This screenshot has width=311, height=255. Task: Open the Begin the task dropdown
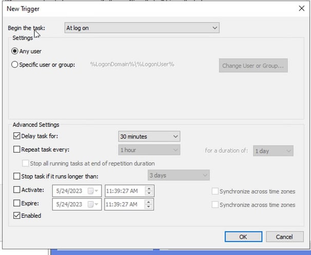click(142, 28)
